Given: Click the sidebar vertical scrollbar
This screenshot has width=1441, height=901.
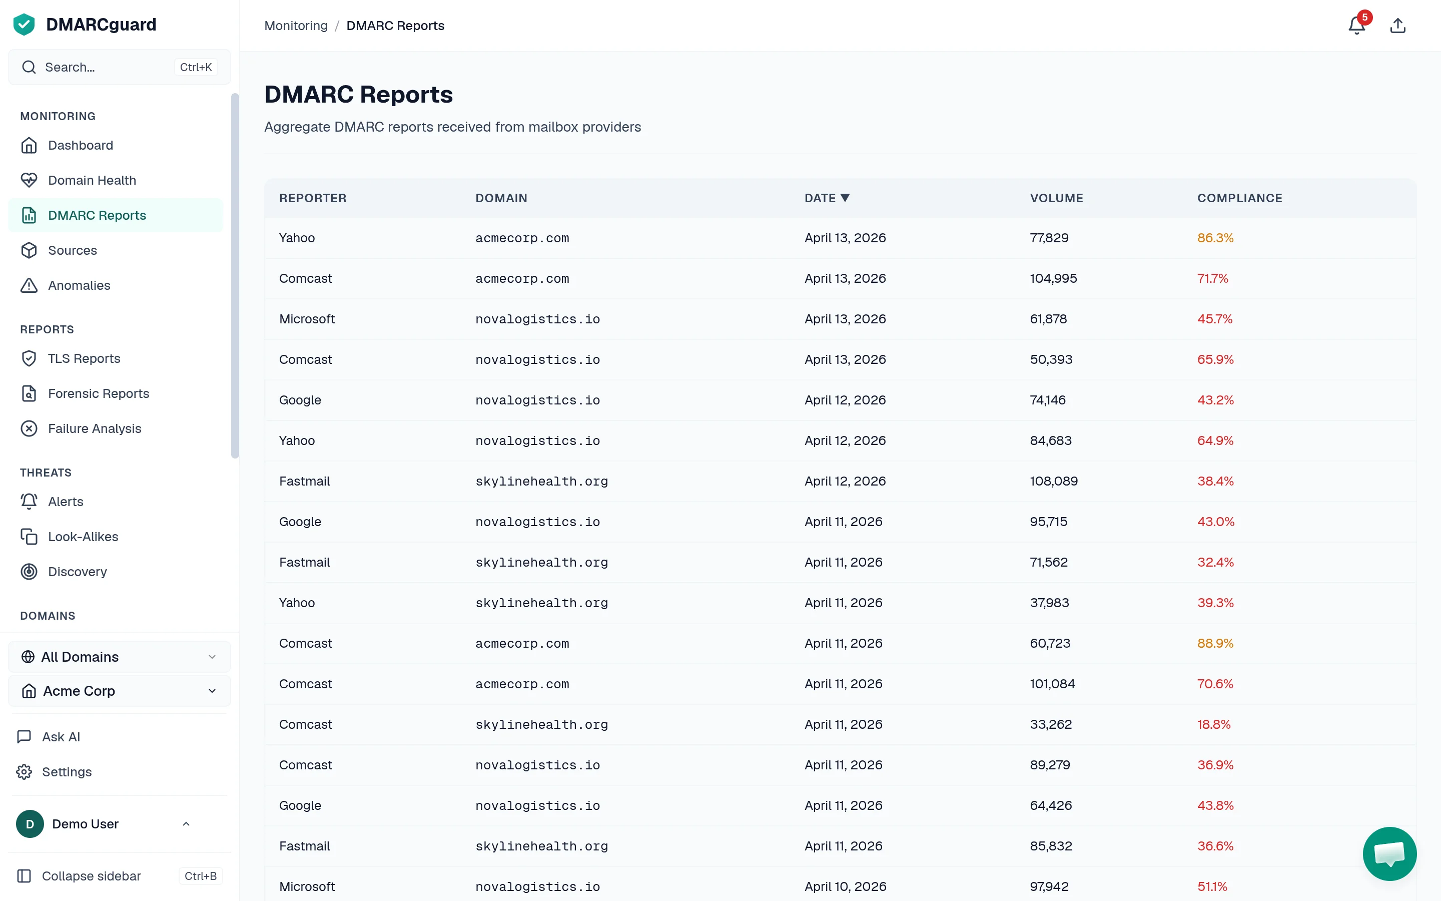Looking at the screenshot, I should [235, 275].
